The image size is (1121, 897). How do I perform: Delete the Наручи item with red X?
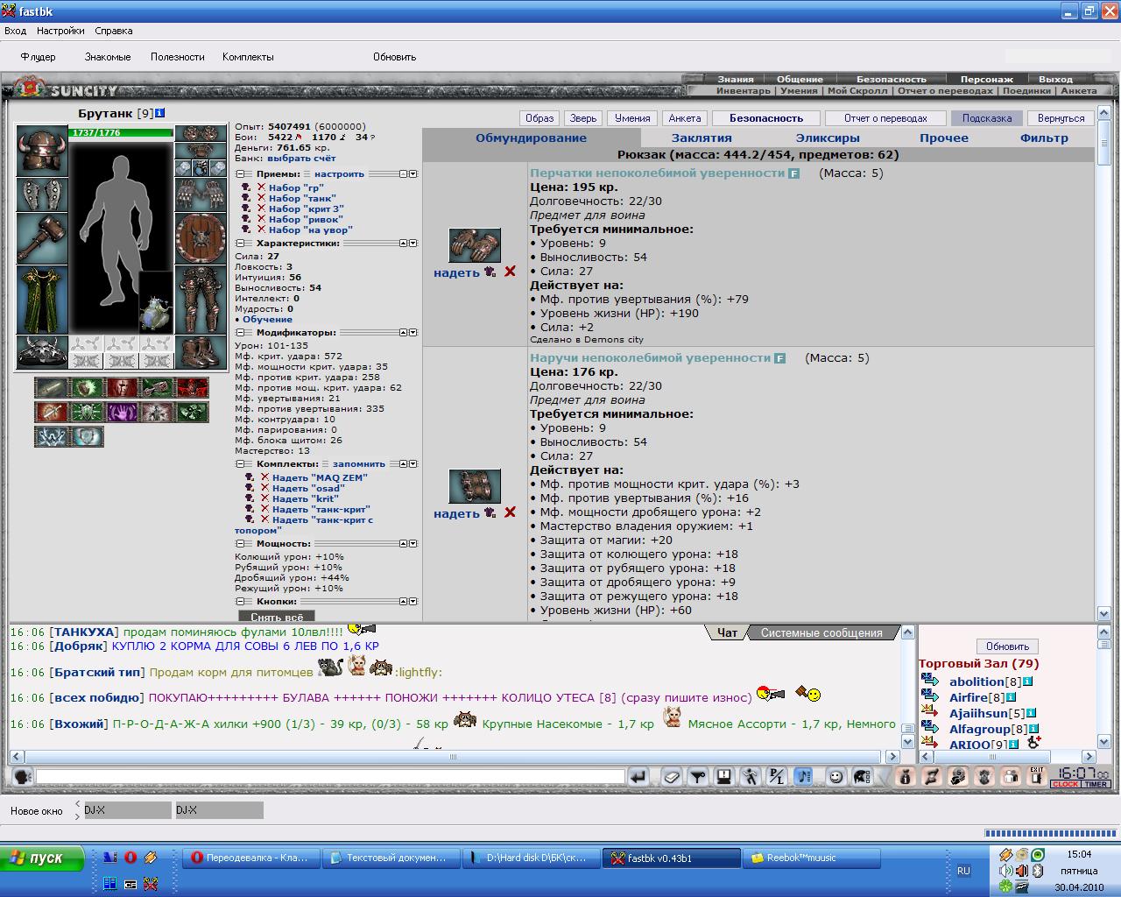510,512
